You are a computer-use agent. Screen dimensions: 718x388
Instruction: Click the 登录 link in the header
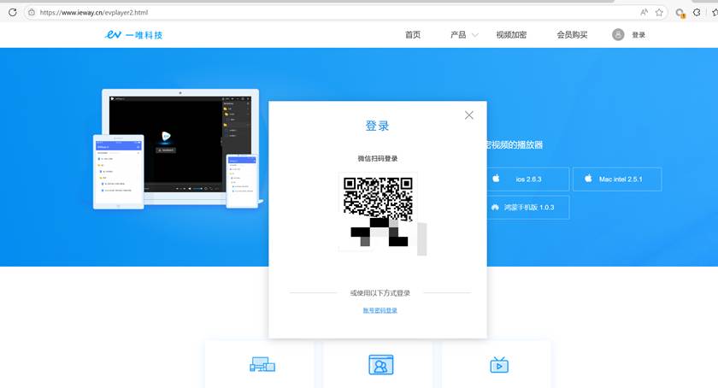639,35
